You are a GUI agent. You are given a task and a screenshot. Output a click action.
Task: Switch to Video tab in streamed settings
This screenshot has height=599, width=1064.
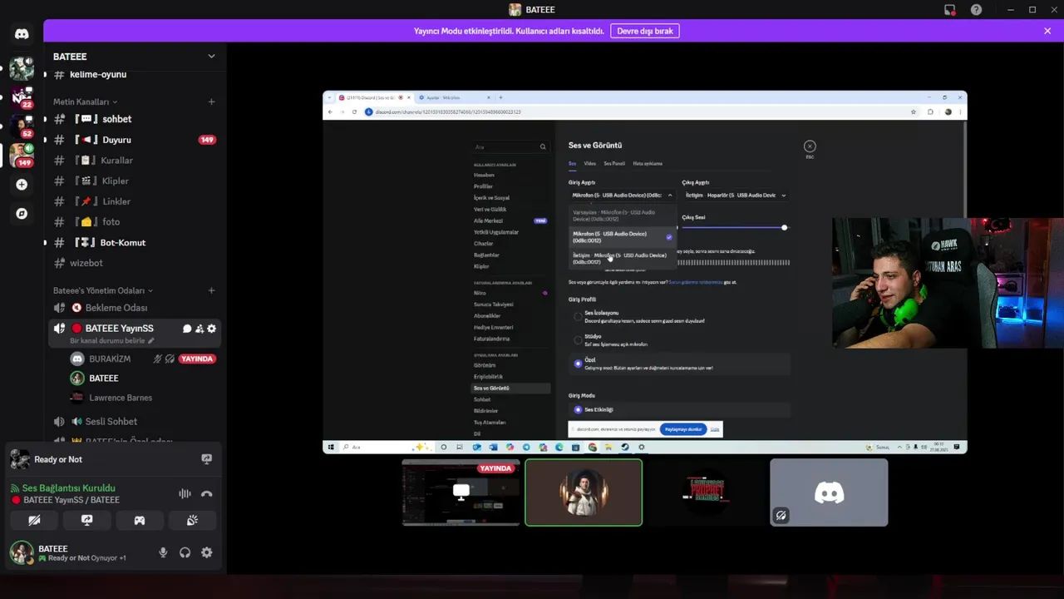pyautogui.click(x=589, y=164)
